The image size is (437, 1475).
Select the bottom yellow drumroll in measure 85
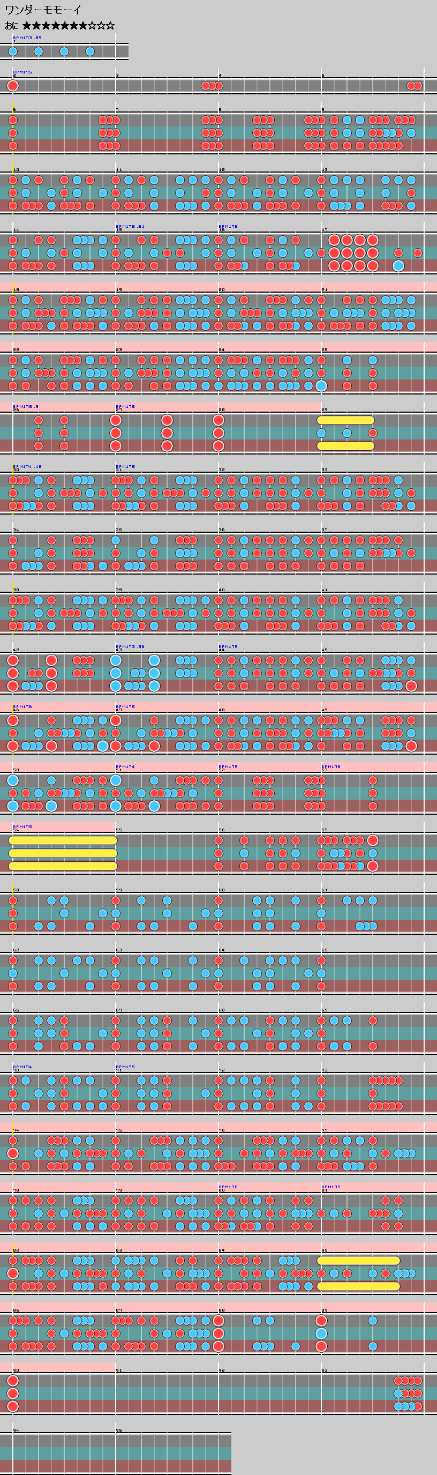click(x=358, y=1286)
